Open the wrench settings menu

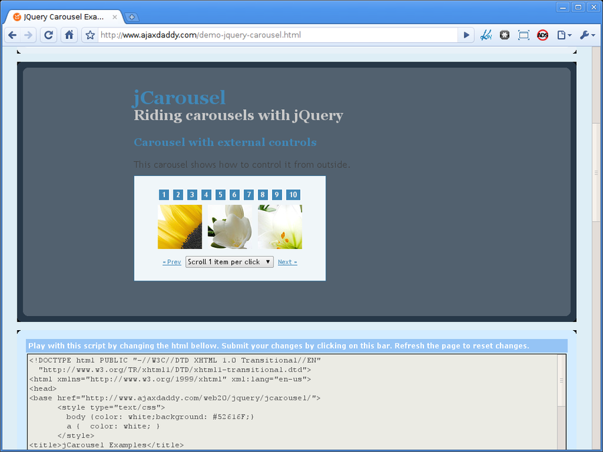pyautogui.click(x=587, y=35)
